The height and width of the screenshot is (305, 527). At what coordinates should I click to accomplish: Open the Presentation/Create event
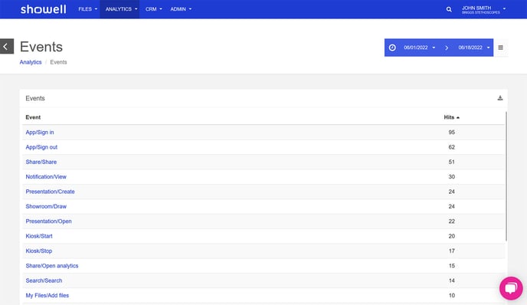(x=50, y=192)
